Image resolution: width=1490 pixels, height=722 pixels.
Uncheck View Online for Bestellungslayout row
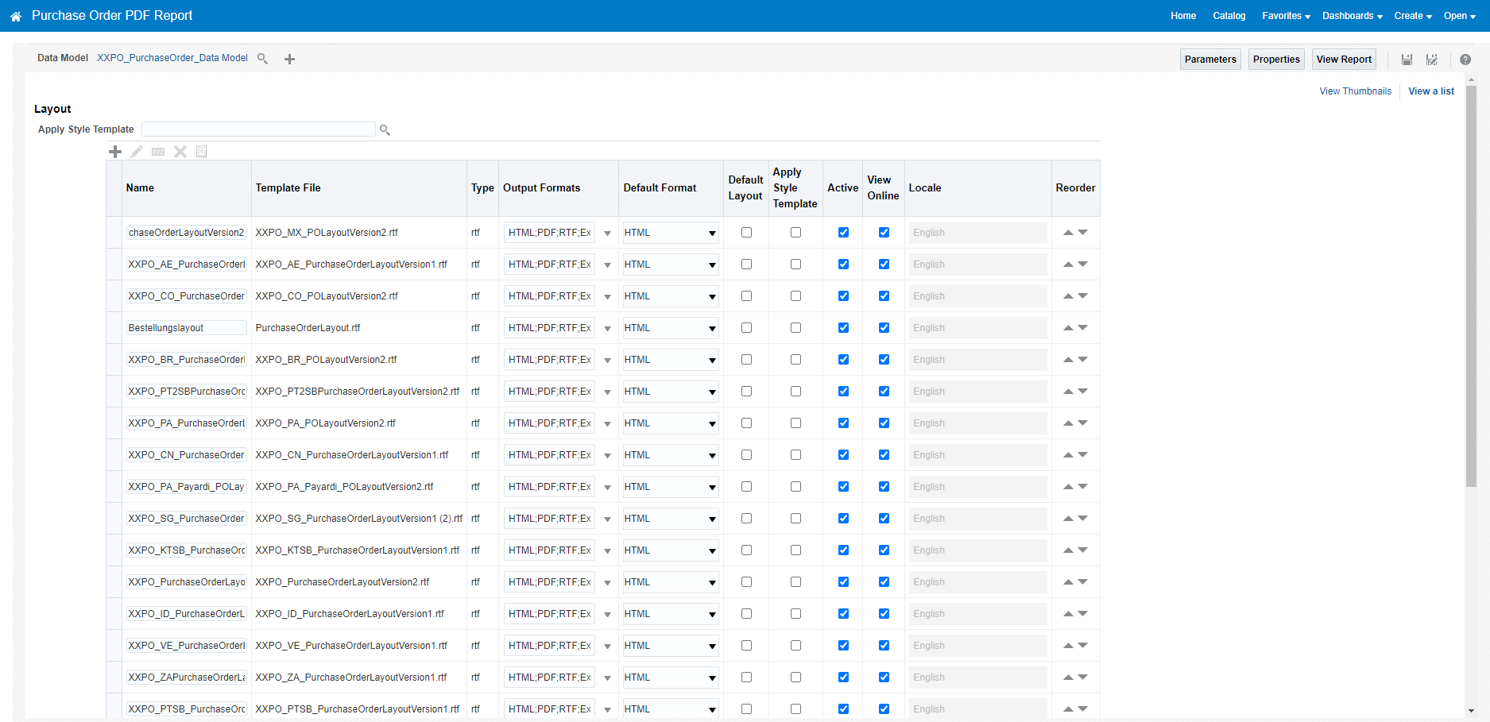(x=883, y=327)
